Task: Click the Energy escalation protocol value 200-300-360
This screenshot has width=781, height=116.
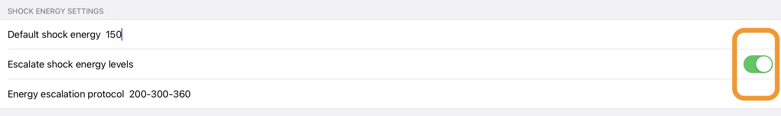Action: tap(160, 94)
